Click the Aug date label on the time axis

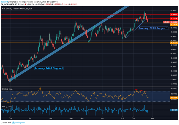coord(71,118)
